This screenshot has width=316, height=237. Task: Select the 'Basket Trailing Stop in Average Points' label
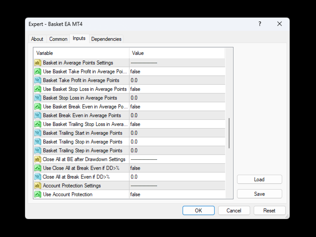tap(83, 142)
